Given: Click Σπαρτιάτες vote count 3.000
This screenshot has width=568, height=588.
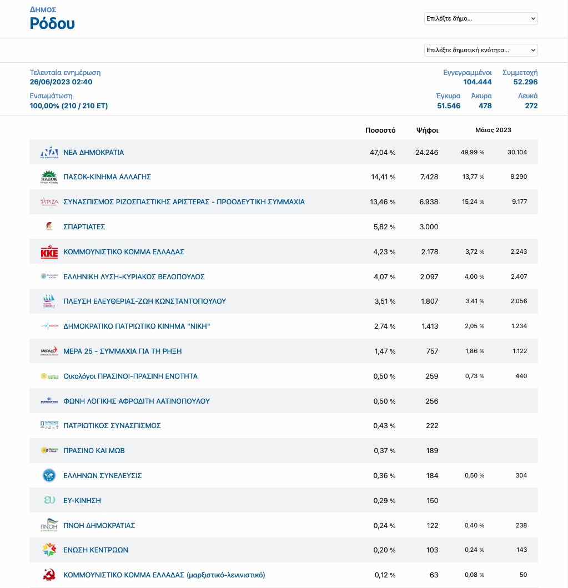Looking at the screenshot, I should click(429, 227).
